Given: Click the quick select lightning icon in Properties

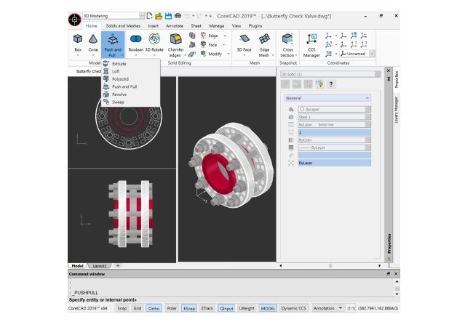Looking at the screenshot, I should [x=319, y=84].
